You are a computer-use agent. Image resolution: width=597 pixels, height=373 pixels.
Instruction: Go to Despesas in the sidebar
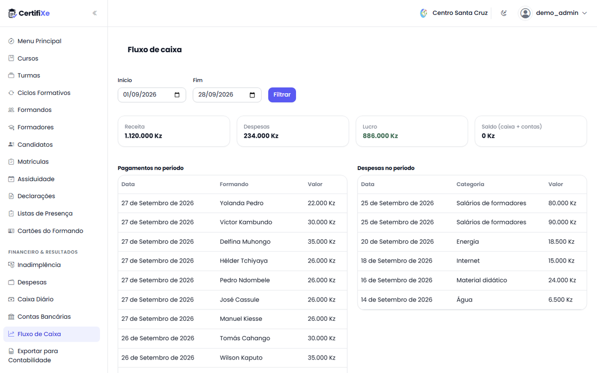pyautogui.click(x=52, y=282)
